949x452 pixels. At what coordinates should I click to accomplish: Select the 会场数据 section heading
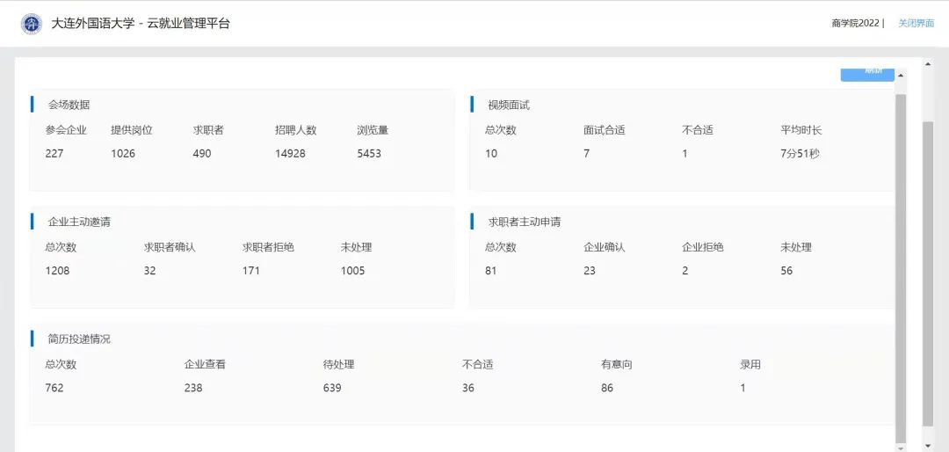click(x=69, y=105)
